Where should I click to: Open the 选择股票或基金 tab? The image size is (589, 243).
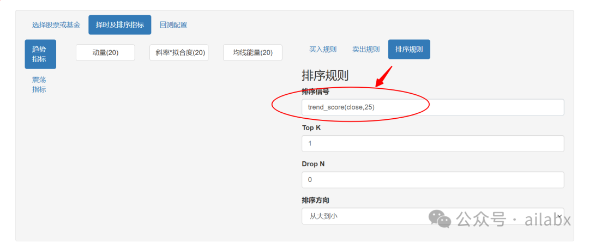(56, 25)
